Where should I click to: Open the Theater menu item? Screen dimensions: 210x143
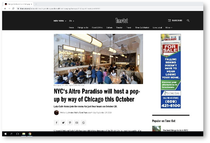(x=119, y=28)
